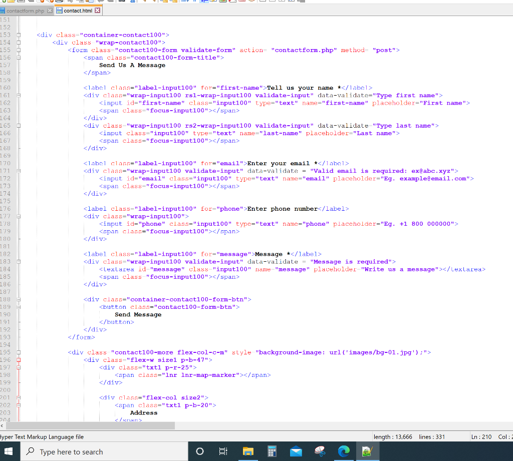Click the horizontal scrollbar thumb
The height and width of the screenshot is (461, 513).
pyautogui.click(x=90, y=425)
